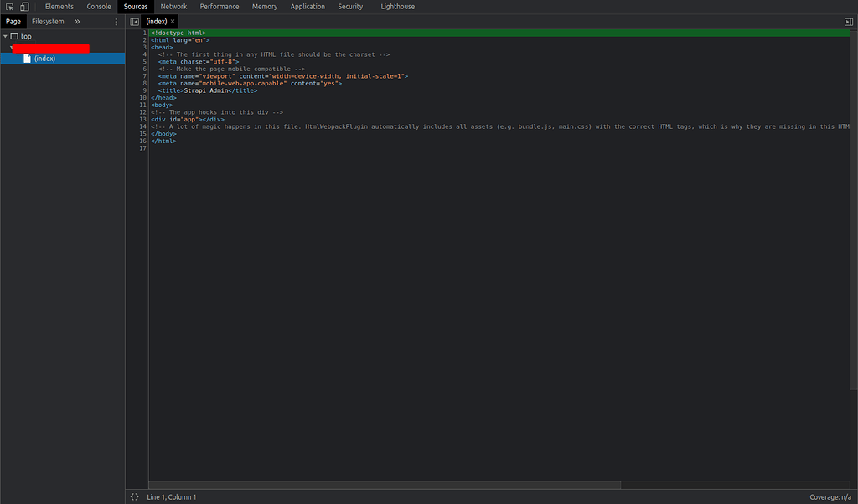Open the Lighthouse tab
The image size is (858, 504).
(398, 7)
